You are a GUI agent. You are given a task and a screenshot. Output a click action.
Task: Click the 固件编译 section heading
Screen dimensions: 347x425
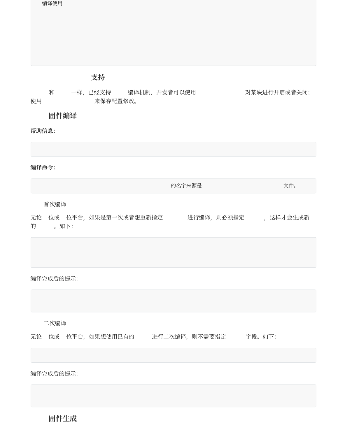[x=62, y=116]
